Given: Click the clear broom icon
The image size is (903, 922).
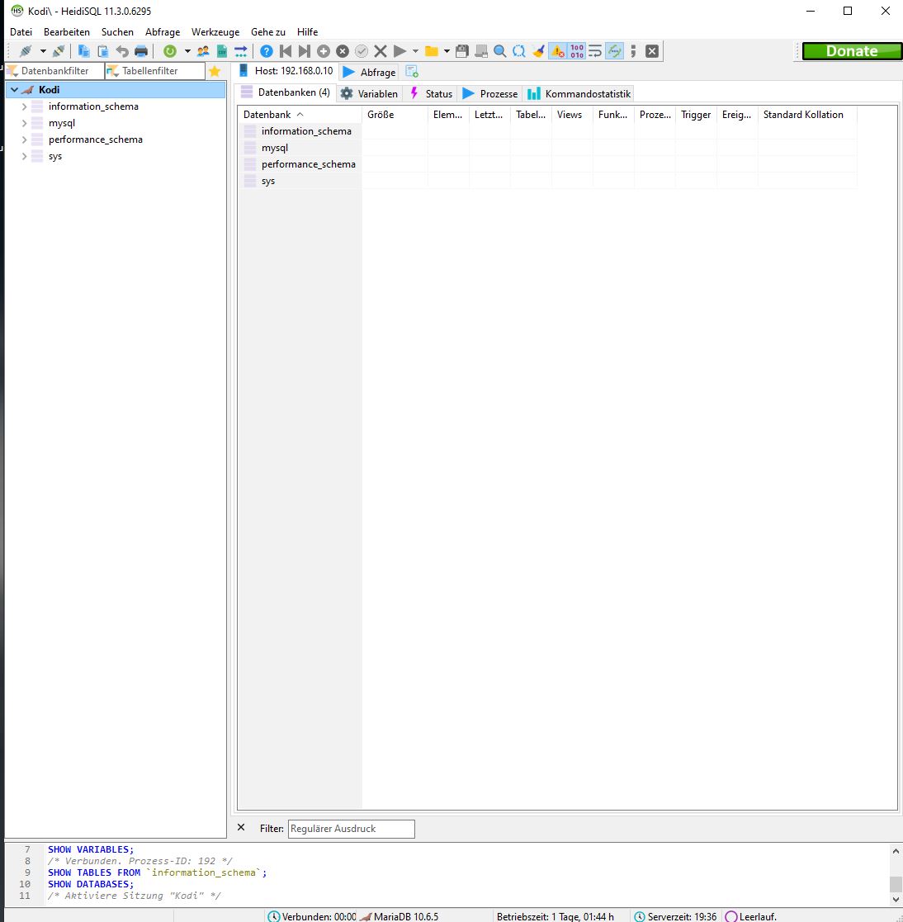Looking at the screenshot, I should click(538, 51).
